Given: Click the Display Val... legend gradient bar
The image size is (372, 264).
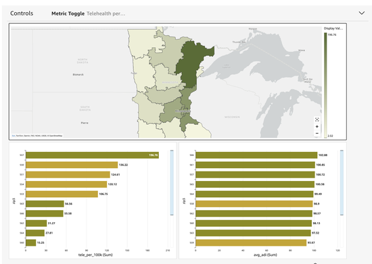Looking at the screenshot, I should click(325, 85).
